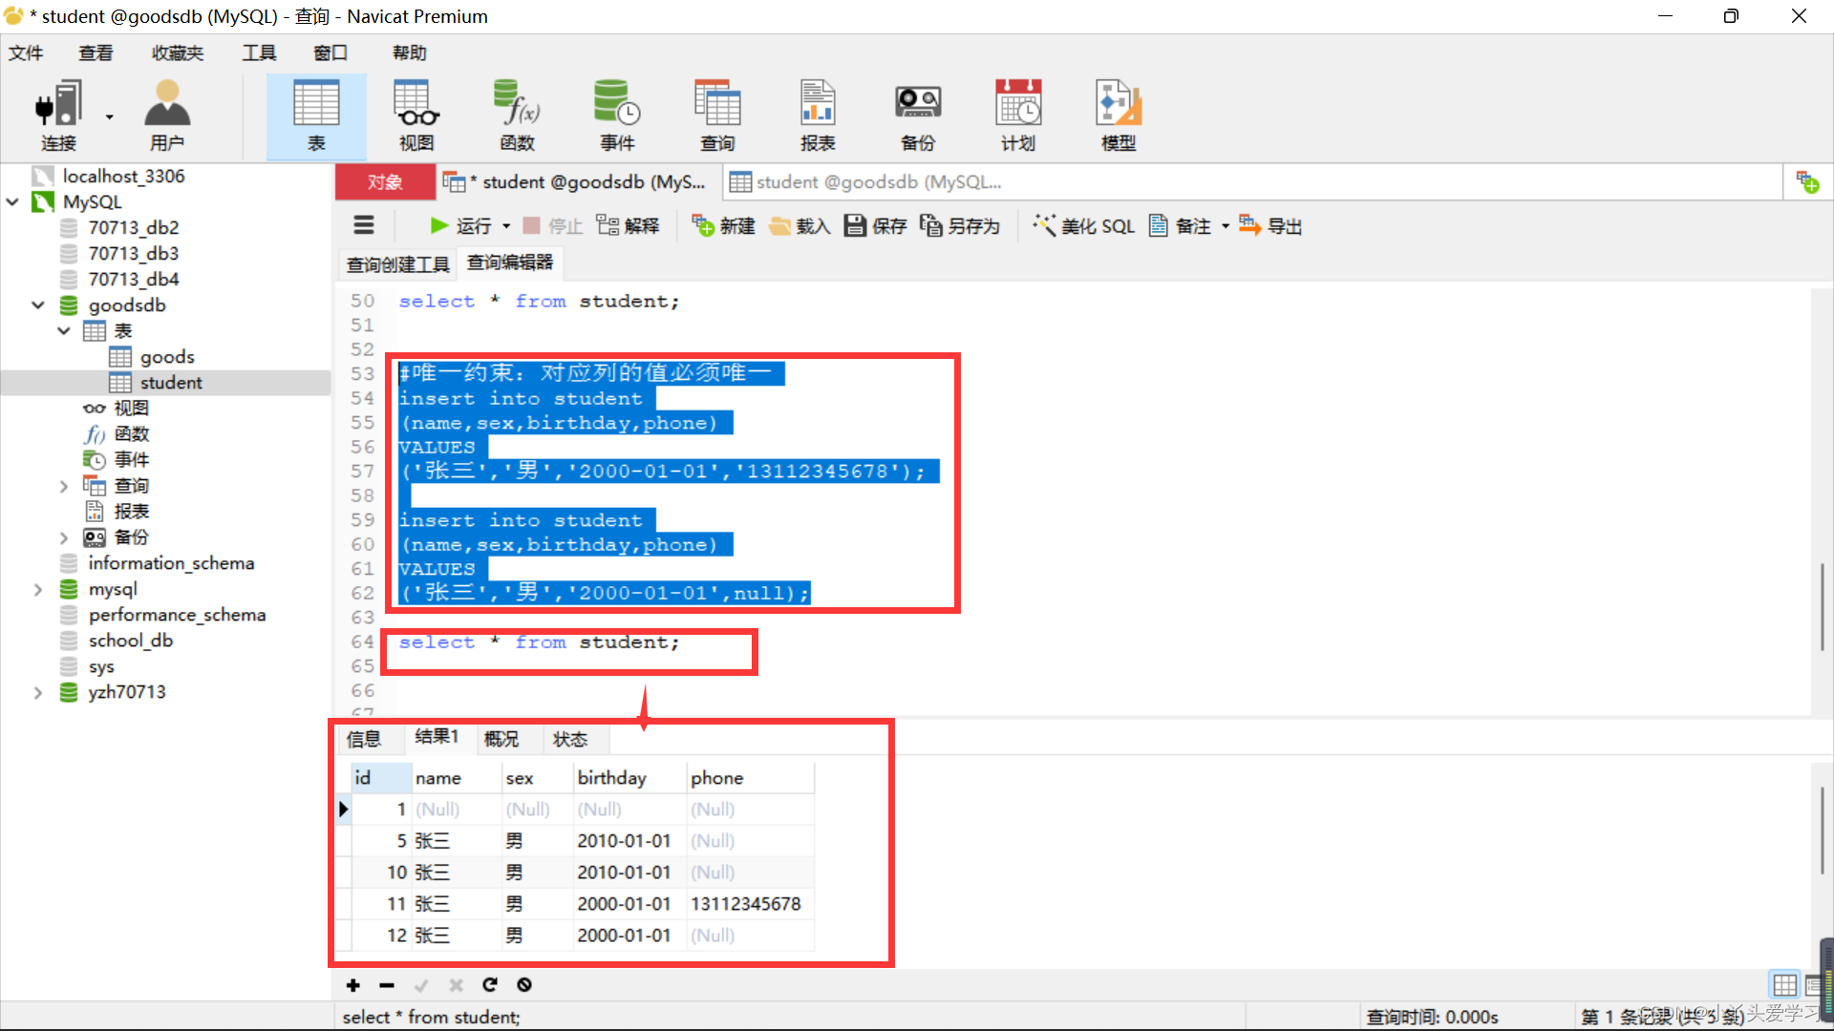Switch to the 查询创建工具 tab

(x=397, y=263)
